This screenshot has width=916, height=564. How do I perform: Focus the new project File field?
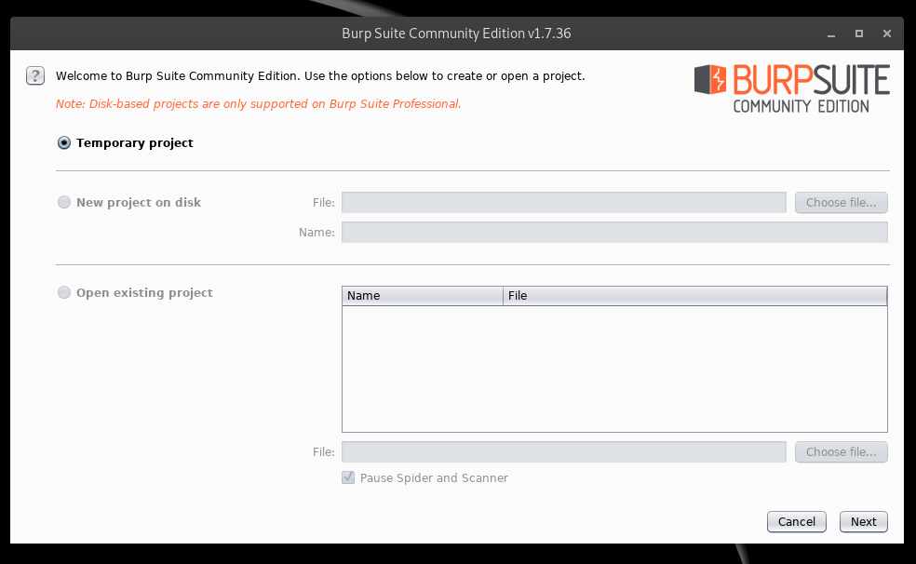[x=563, y=202]
